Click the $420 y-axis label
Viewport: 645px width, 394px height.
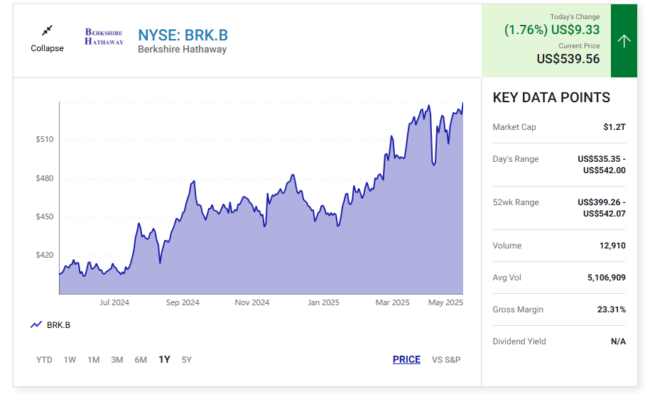[45, 255]
